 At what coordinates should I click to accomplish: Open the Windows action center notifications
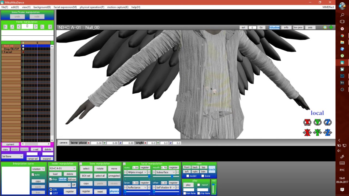click(x=342, y=189)
